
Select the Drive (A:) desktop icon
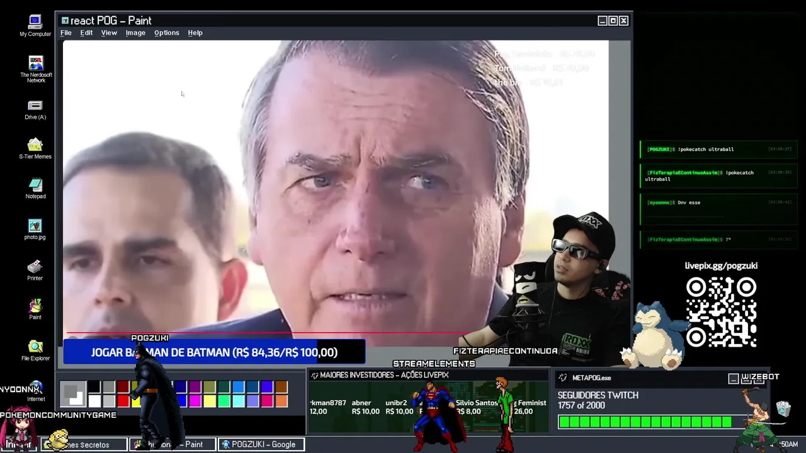point(35,109)
